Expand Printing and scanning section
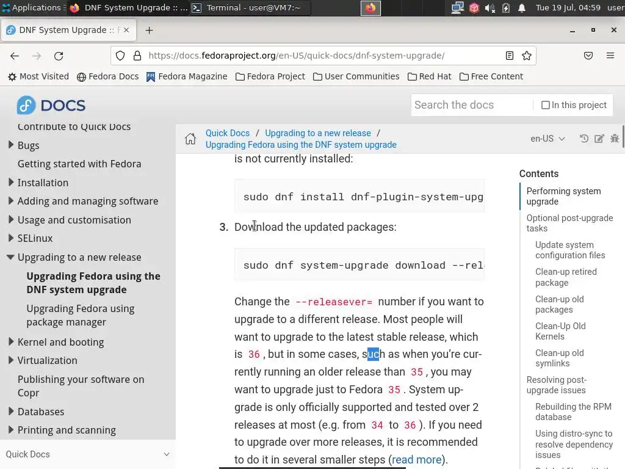This screenshot has width=625, height=469. (x=11, y=429)
